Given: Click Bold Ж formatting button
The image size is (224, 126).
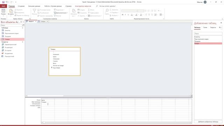Looking at the screenshot, I should (122, 15).
